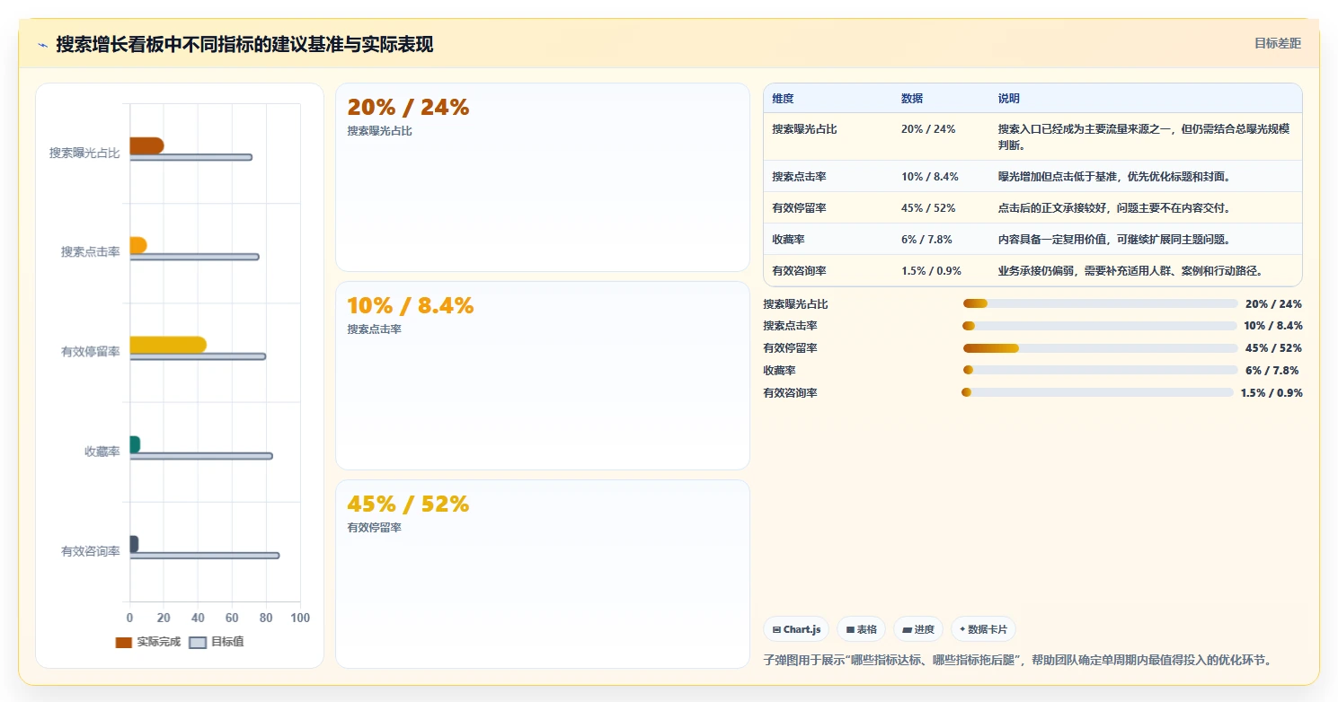Click the orange 实际完成 legend color box
The width and height of the screenshot is (1338, 702).
pyautogui.click(x=123, y=642)
